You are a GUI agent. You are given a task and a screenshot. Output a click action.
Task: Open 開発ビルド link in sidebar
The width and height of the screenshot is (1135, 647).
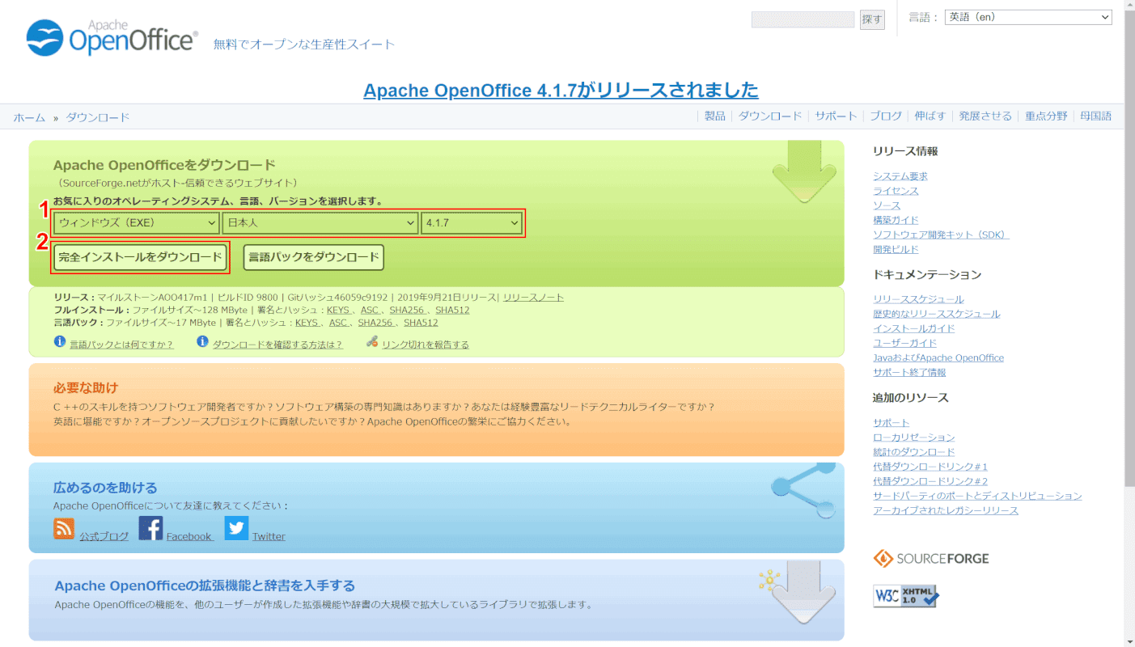(896, 249)
